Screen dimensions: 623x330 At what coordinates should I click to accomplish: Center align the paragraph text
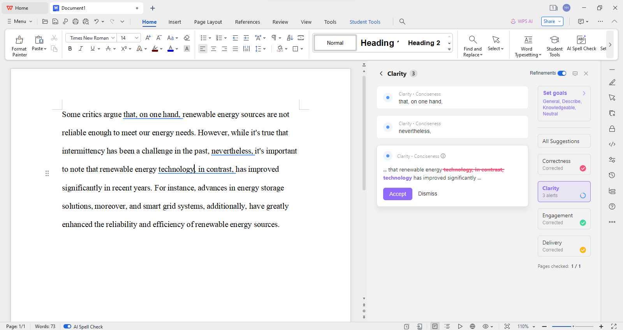pos(213,49)
